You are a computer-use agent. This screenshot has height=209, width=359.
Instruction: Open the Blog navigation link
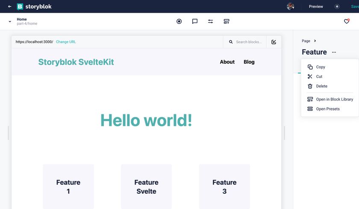249,62
